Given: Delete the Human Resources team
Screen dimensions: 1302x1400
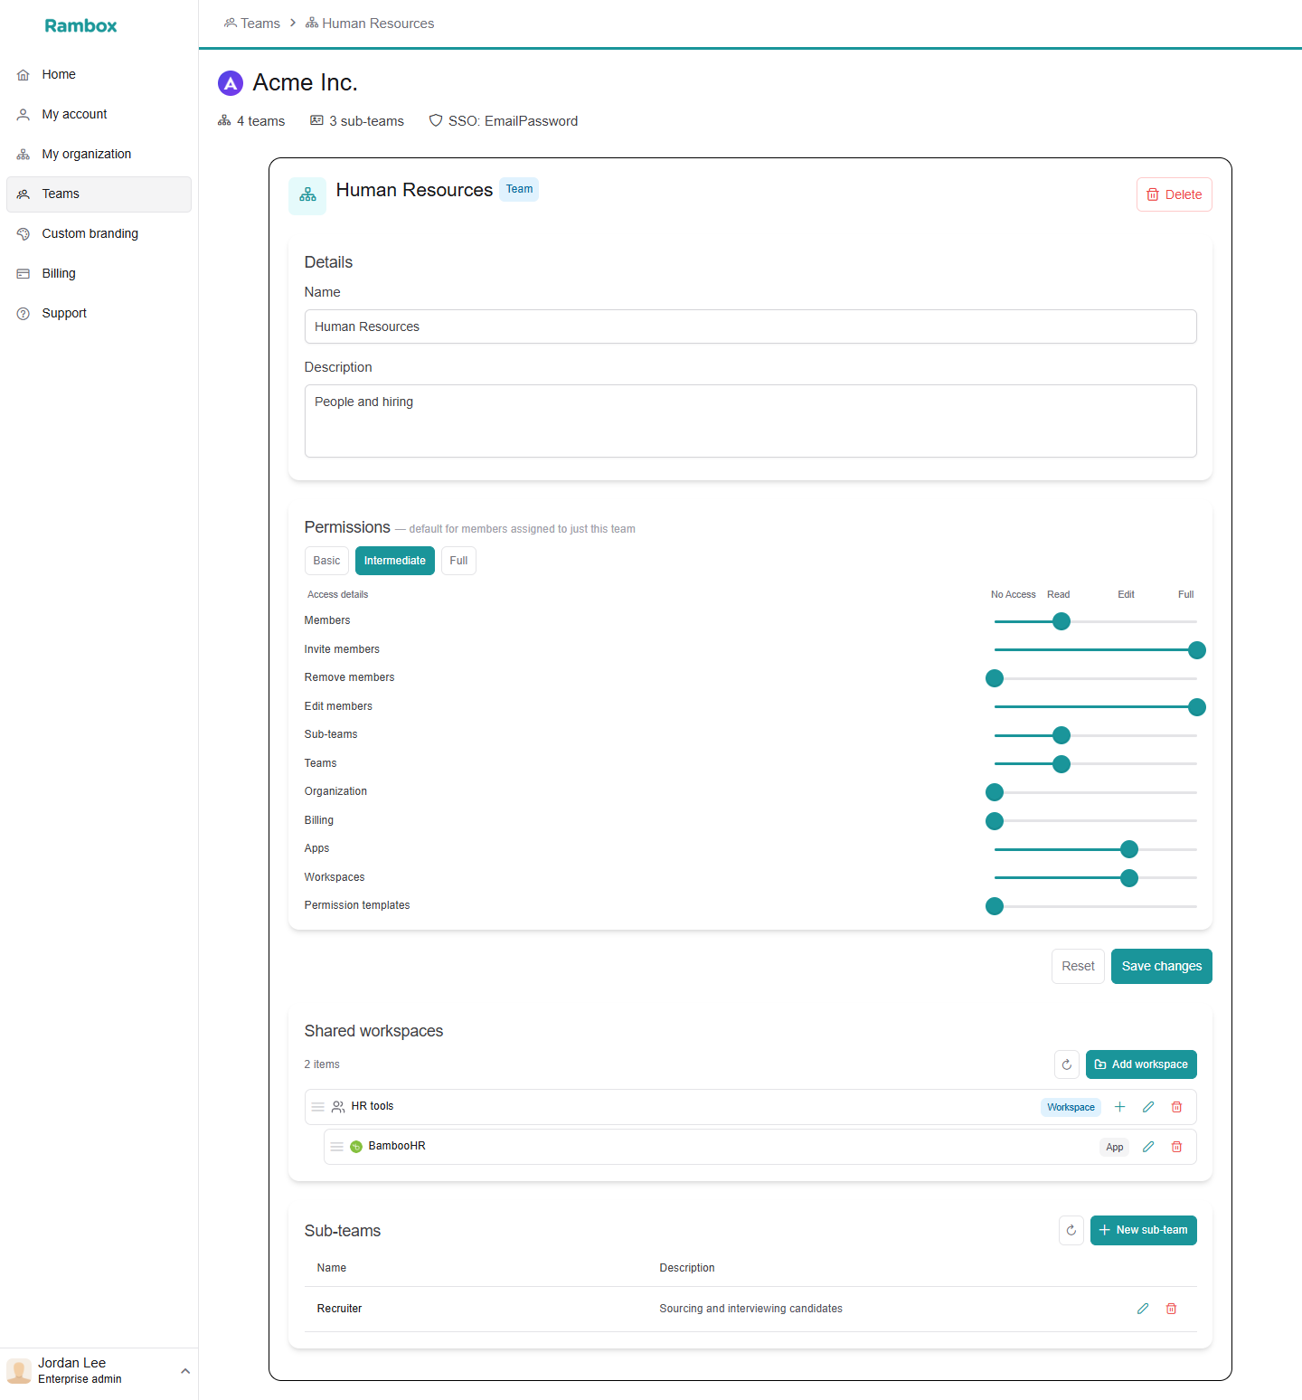Looking at the screenshot, I should 1174,194.
